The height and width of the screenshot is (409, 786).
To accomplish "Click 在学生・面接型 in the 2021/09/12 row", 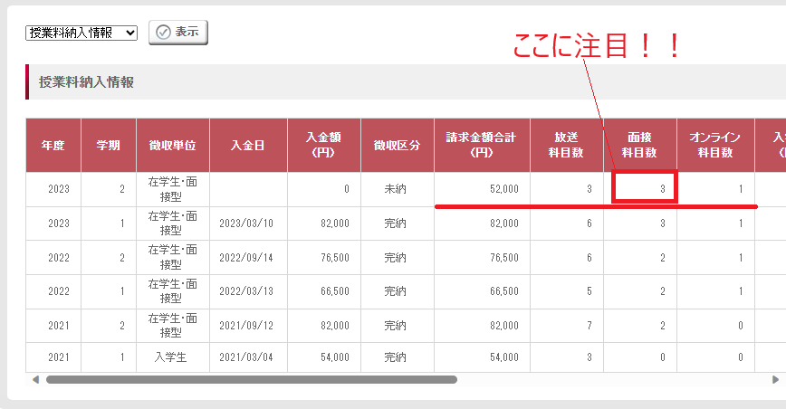I will [172, 326].
